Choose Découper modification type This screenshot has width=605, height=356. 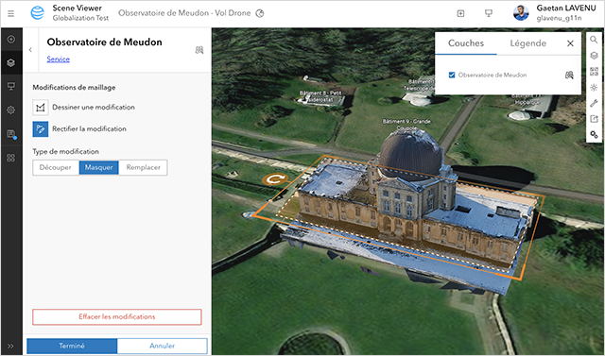point(56,167)
